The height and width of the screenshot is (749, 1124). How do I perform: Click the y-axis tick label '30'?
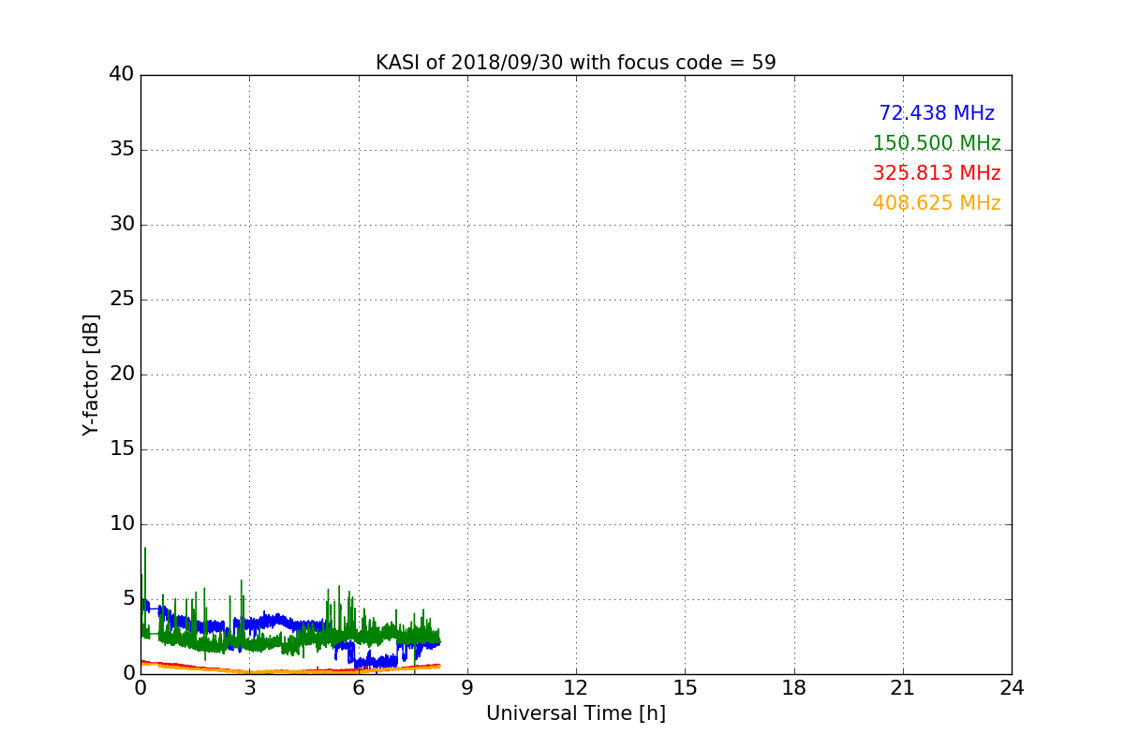123,225
